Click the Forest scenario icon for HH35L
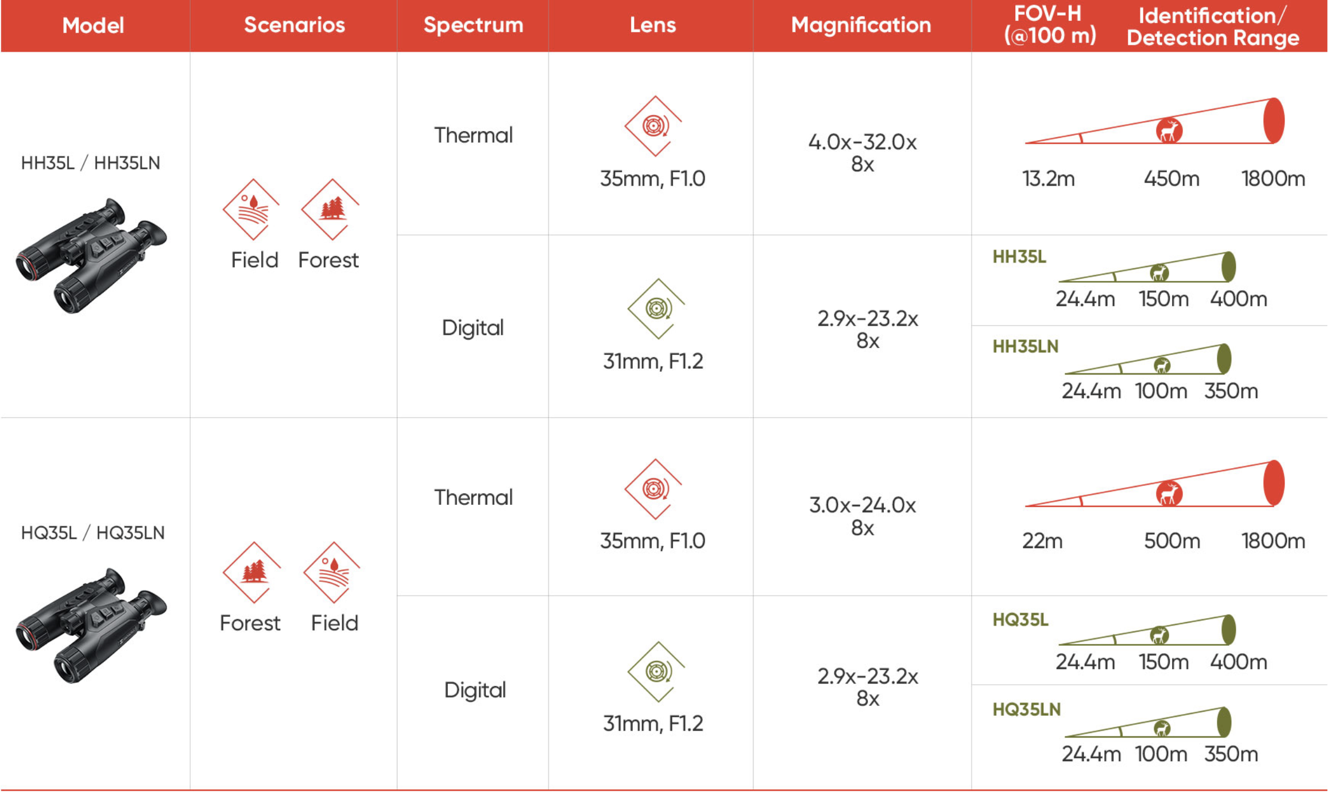 (x=331, y=209)
